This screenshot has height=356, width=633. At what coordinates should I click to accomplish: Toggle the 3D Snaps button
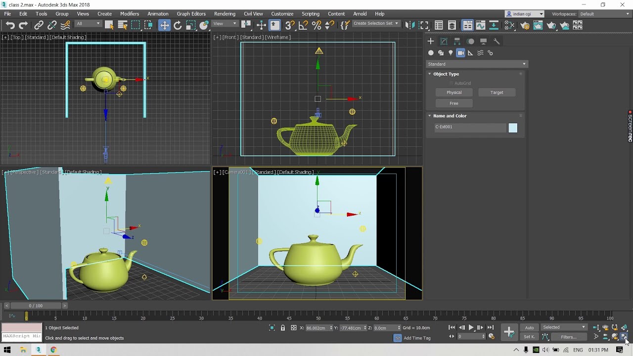click(290, 25)
